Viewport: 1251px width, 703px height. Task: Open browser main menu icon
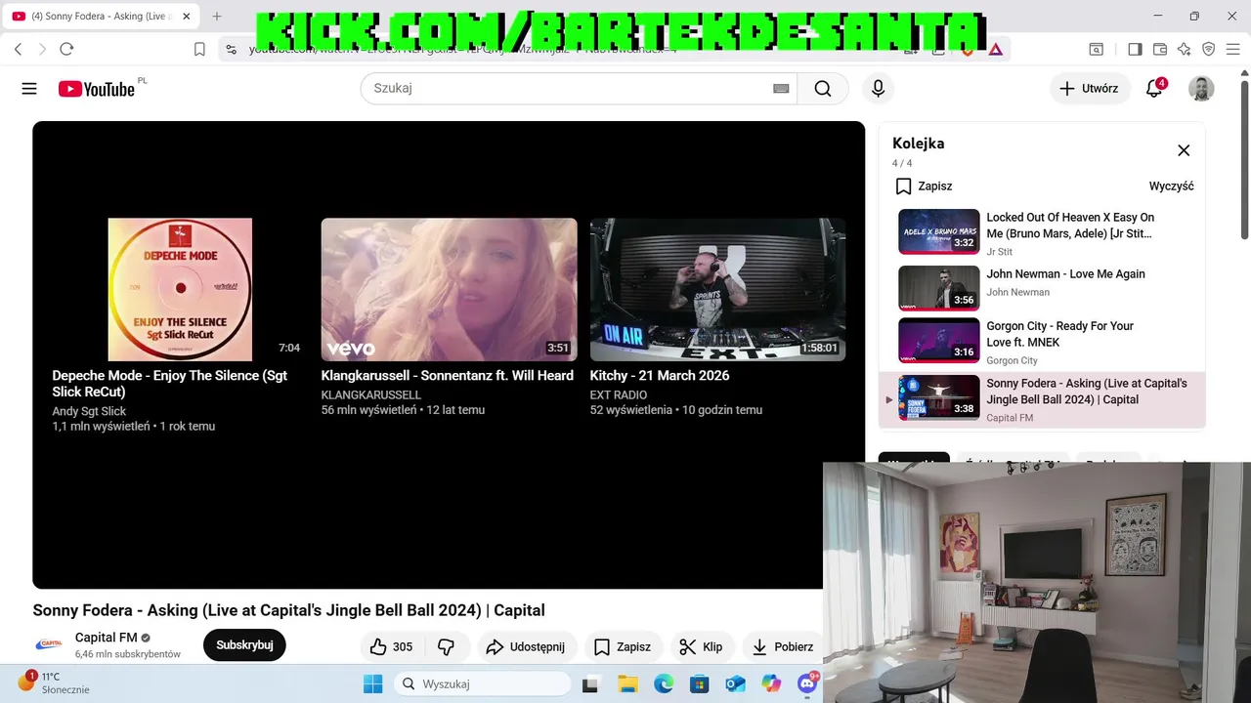(x=1234, y=49)
